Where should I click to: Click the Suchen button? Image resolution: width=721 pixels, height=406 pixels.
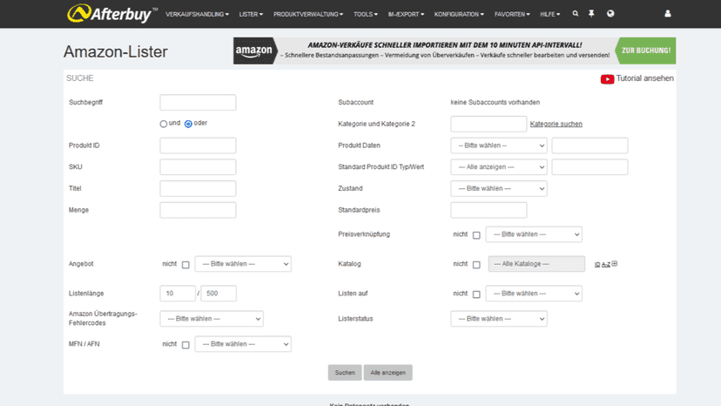(345, 373)
